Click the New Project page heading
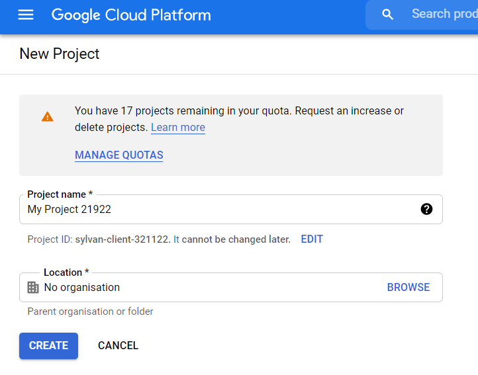This screenshot has width=478, height=375. [x=60, y=54]
